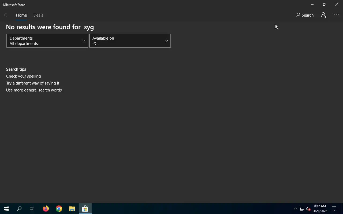This screenshot has height=214, width=343.
Task: Switch to the Deals tab
Action: (38, 15)
